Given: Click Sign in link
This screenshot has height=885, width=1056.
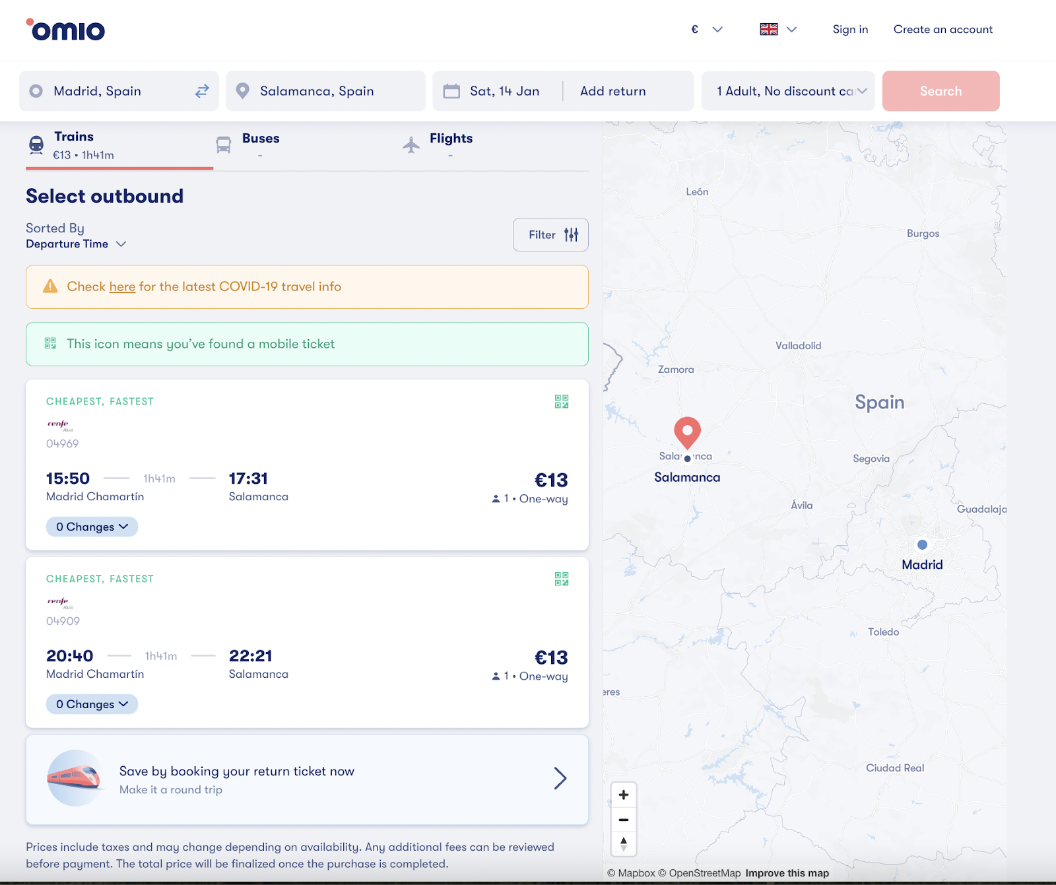Looking at the screenshot, I should [850, 29].
